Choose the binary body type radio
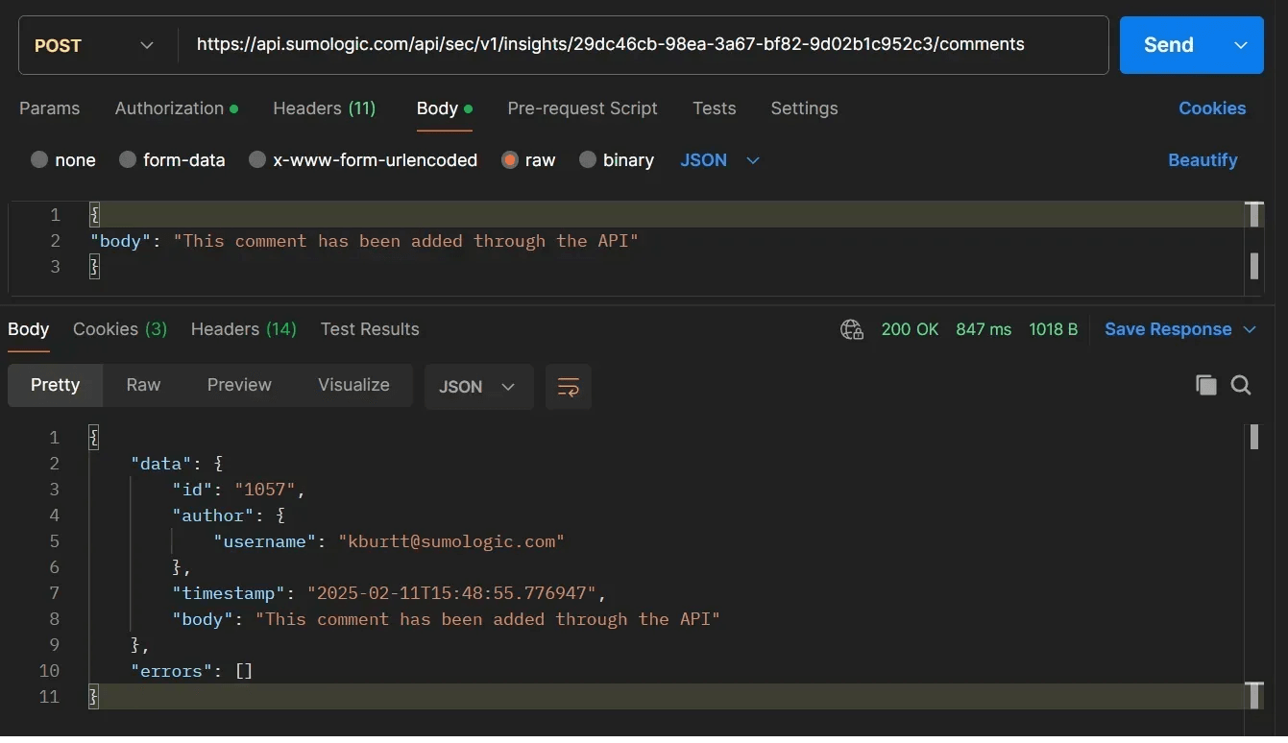 [588, 160]
